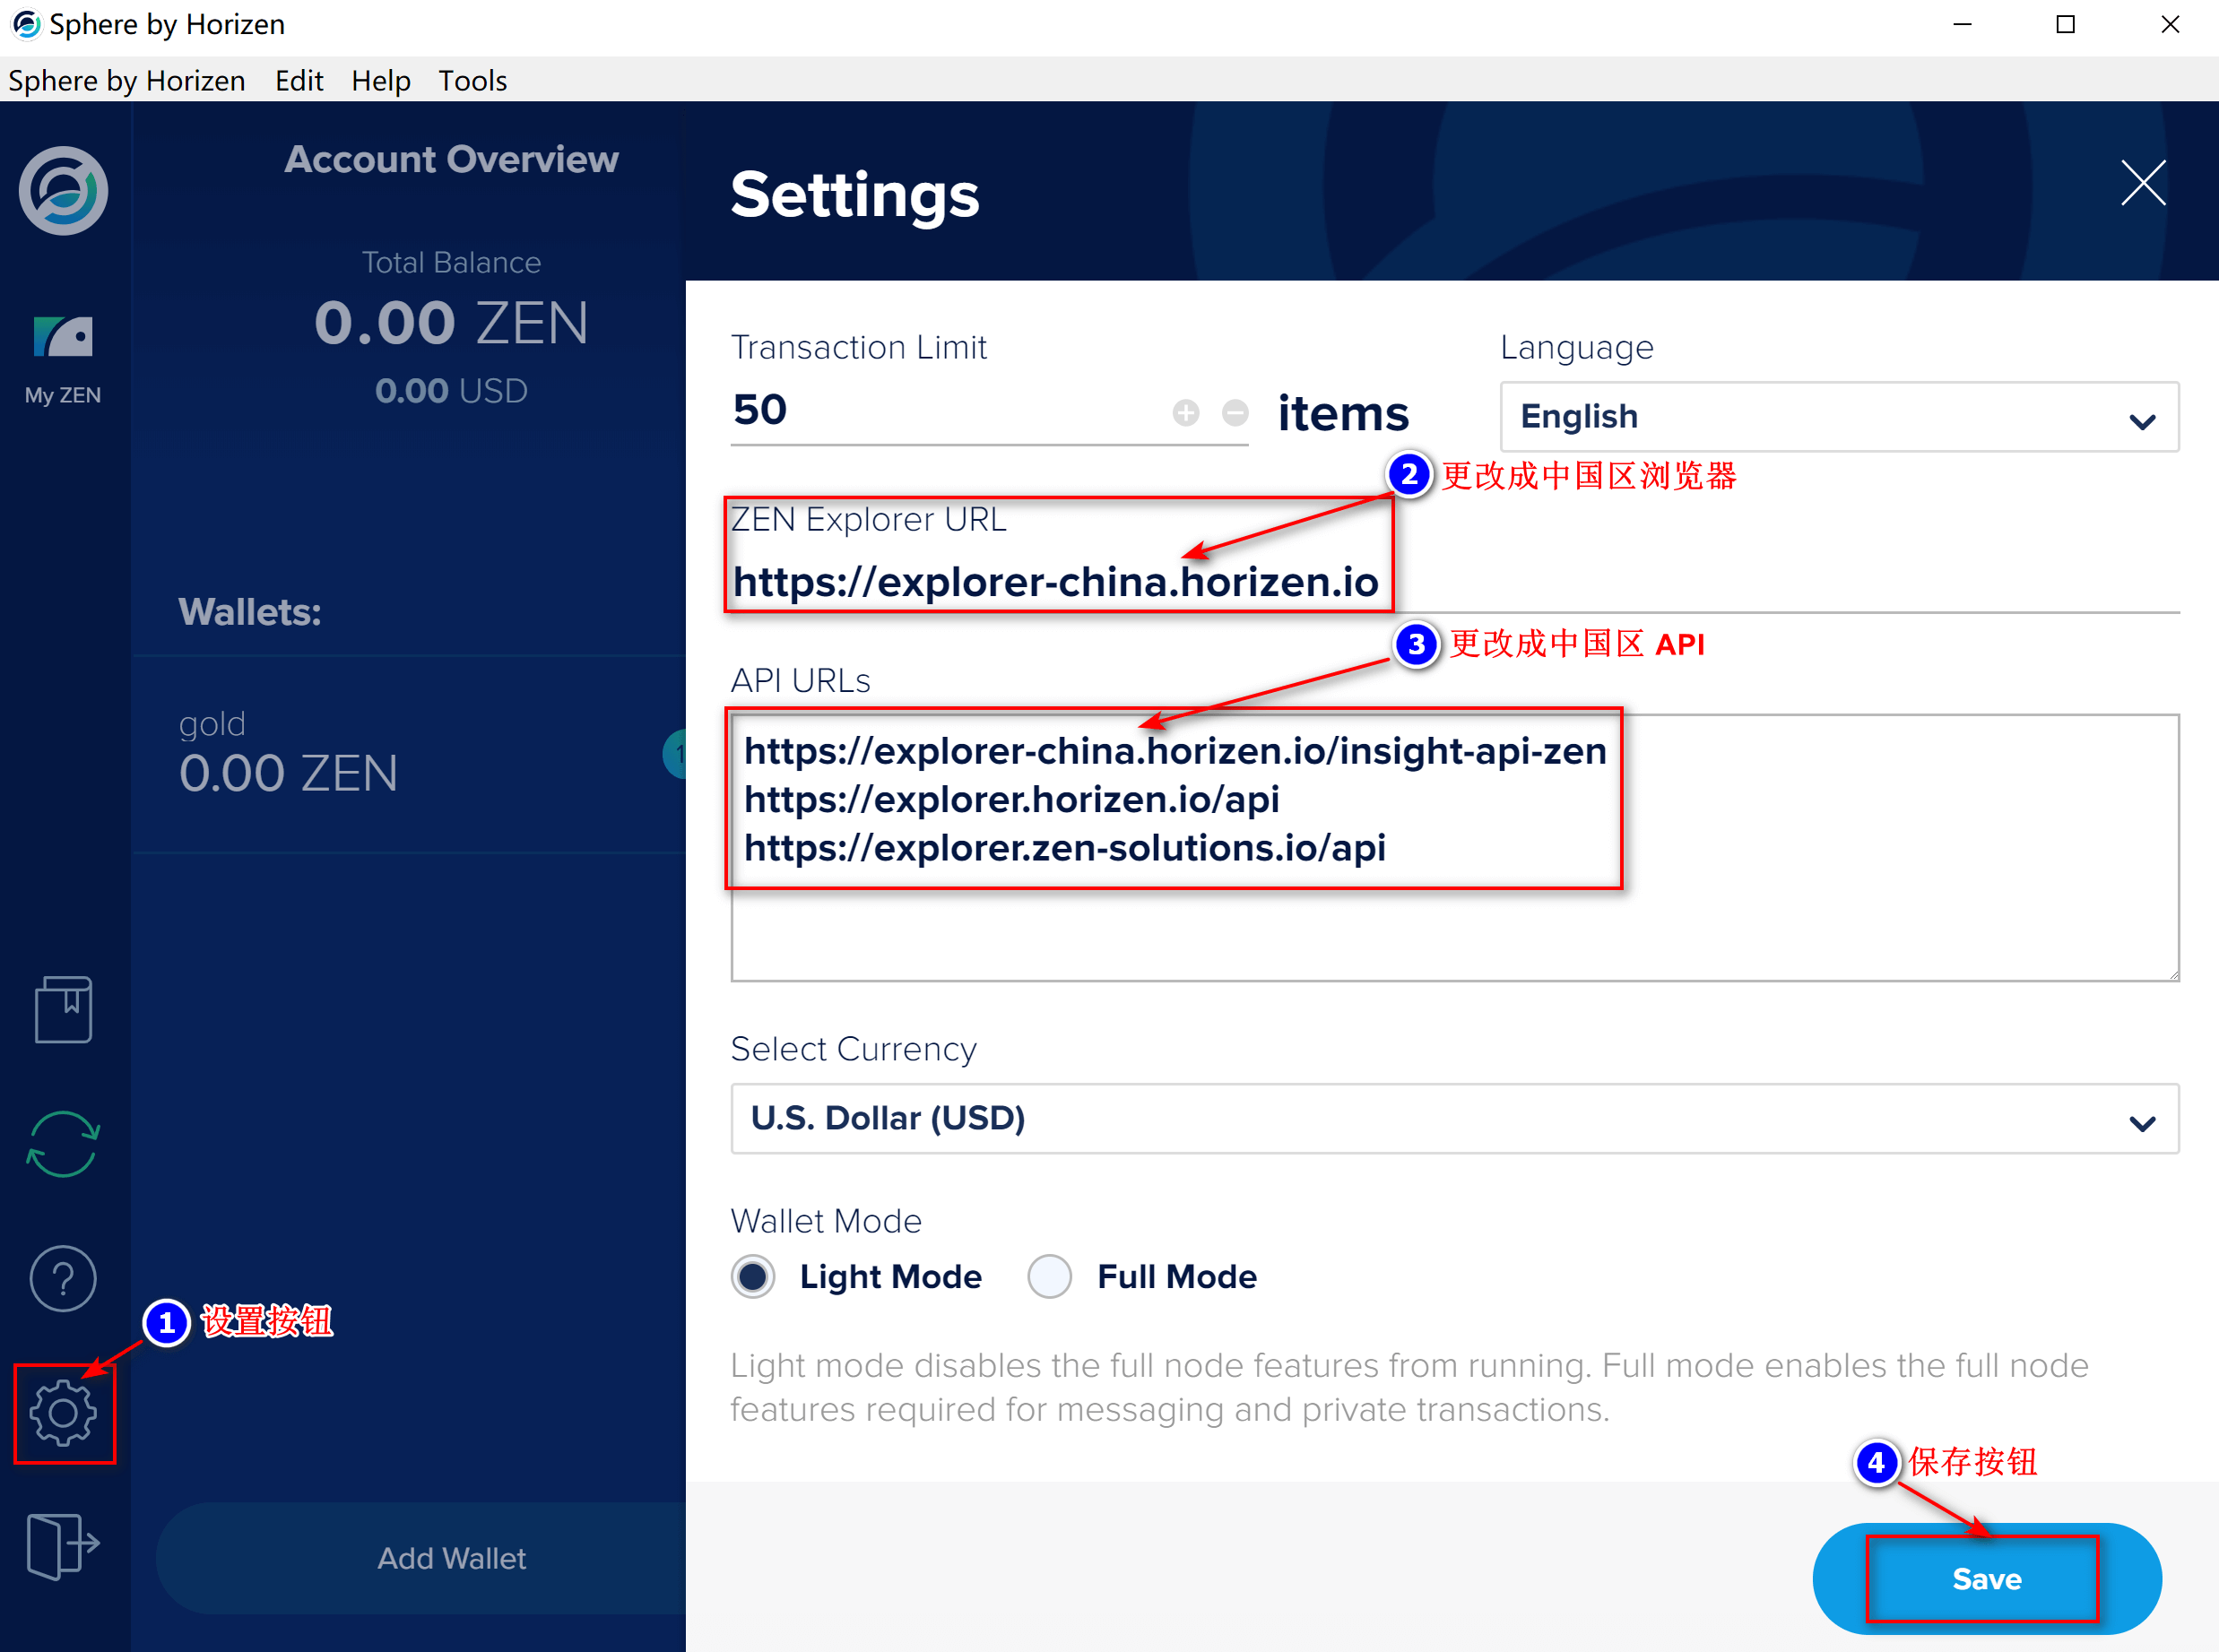2219x1652 pixels.
Task: Click the Horizen Sphere logo icon in sidebar
Action: (63, 191)
